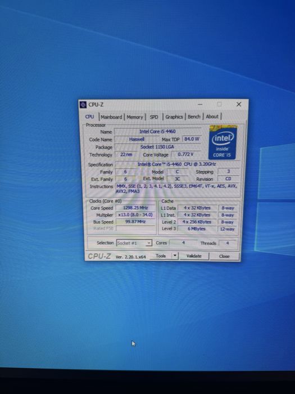Viewport: 295px width, 394px height.
Task: Open the Socket #1 selection dropdown
Action: [134, 243]
